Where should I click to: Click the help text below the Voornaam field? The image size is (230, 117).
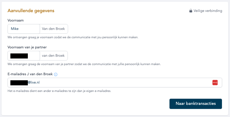pyautogui.click(x=73, y=37)
